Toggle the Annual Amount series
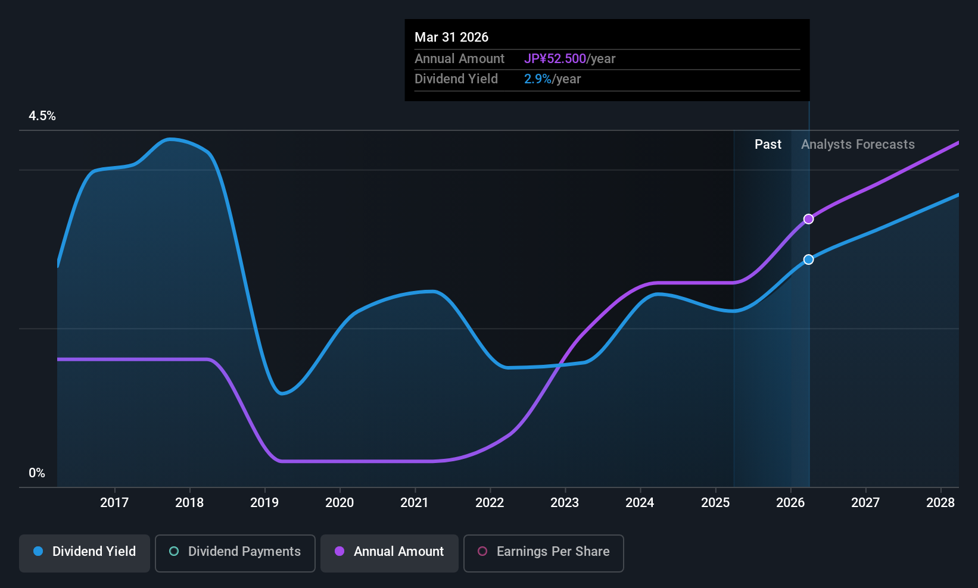Image resolution: width=978 pixels, height=588 pixels. pos(390,553)
